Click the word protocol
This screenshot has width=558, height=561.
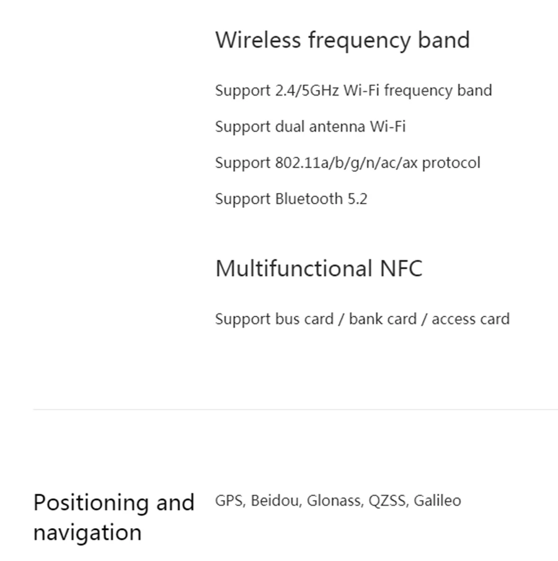451,163
